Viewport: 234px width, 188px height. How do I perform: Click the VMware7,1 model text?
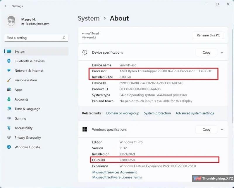point(89,38)
